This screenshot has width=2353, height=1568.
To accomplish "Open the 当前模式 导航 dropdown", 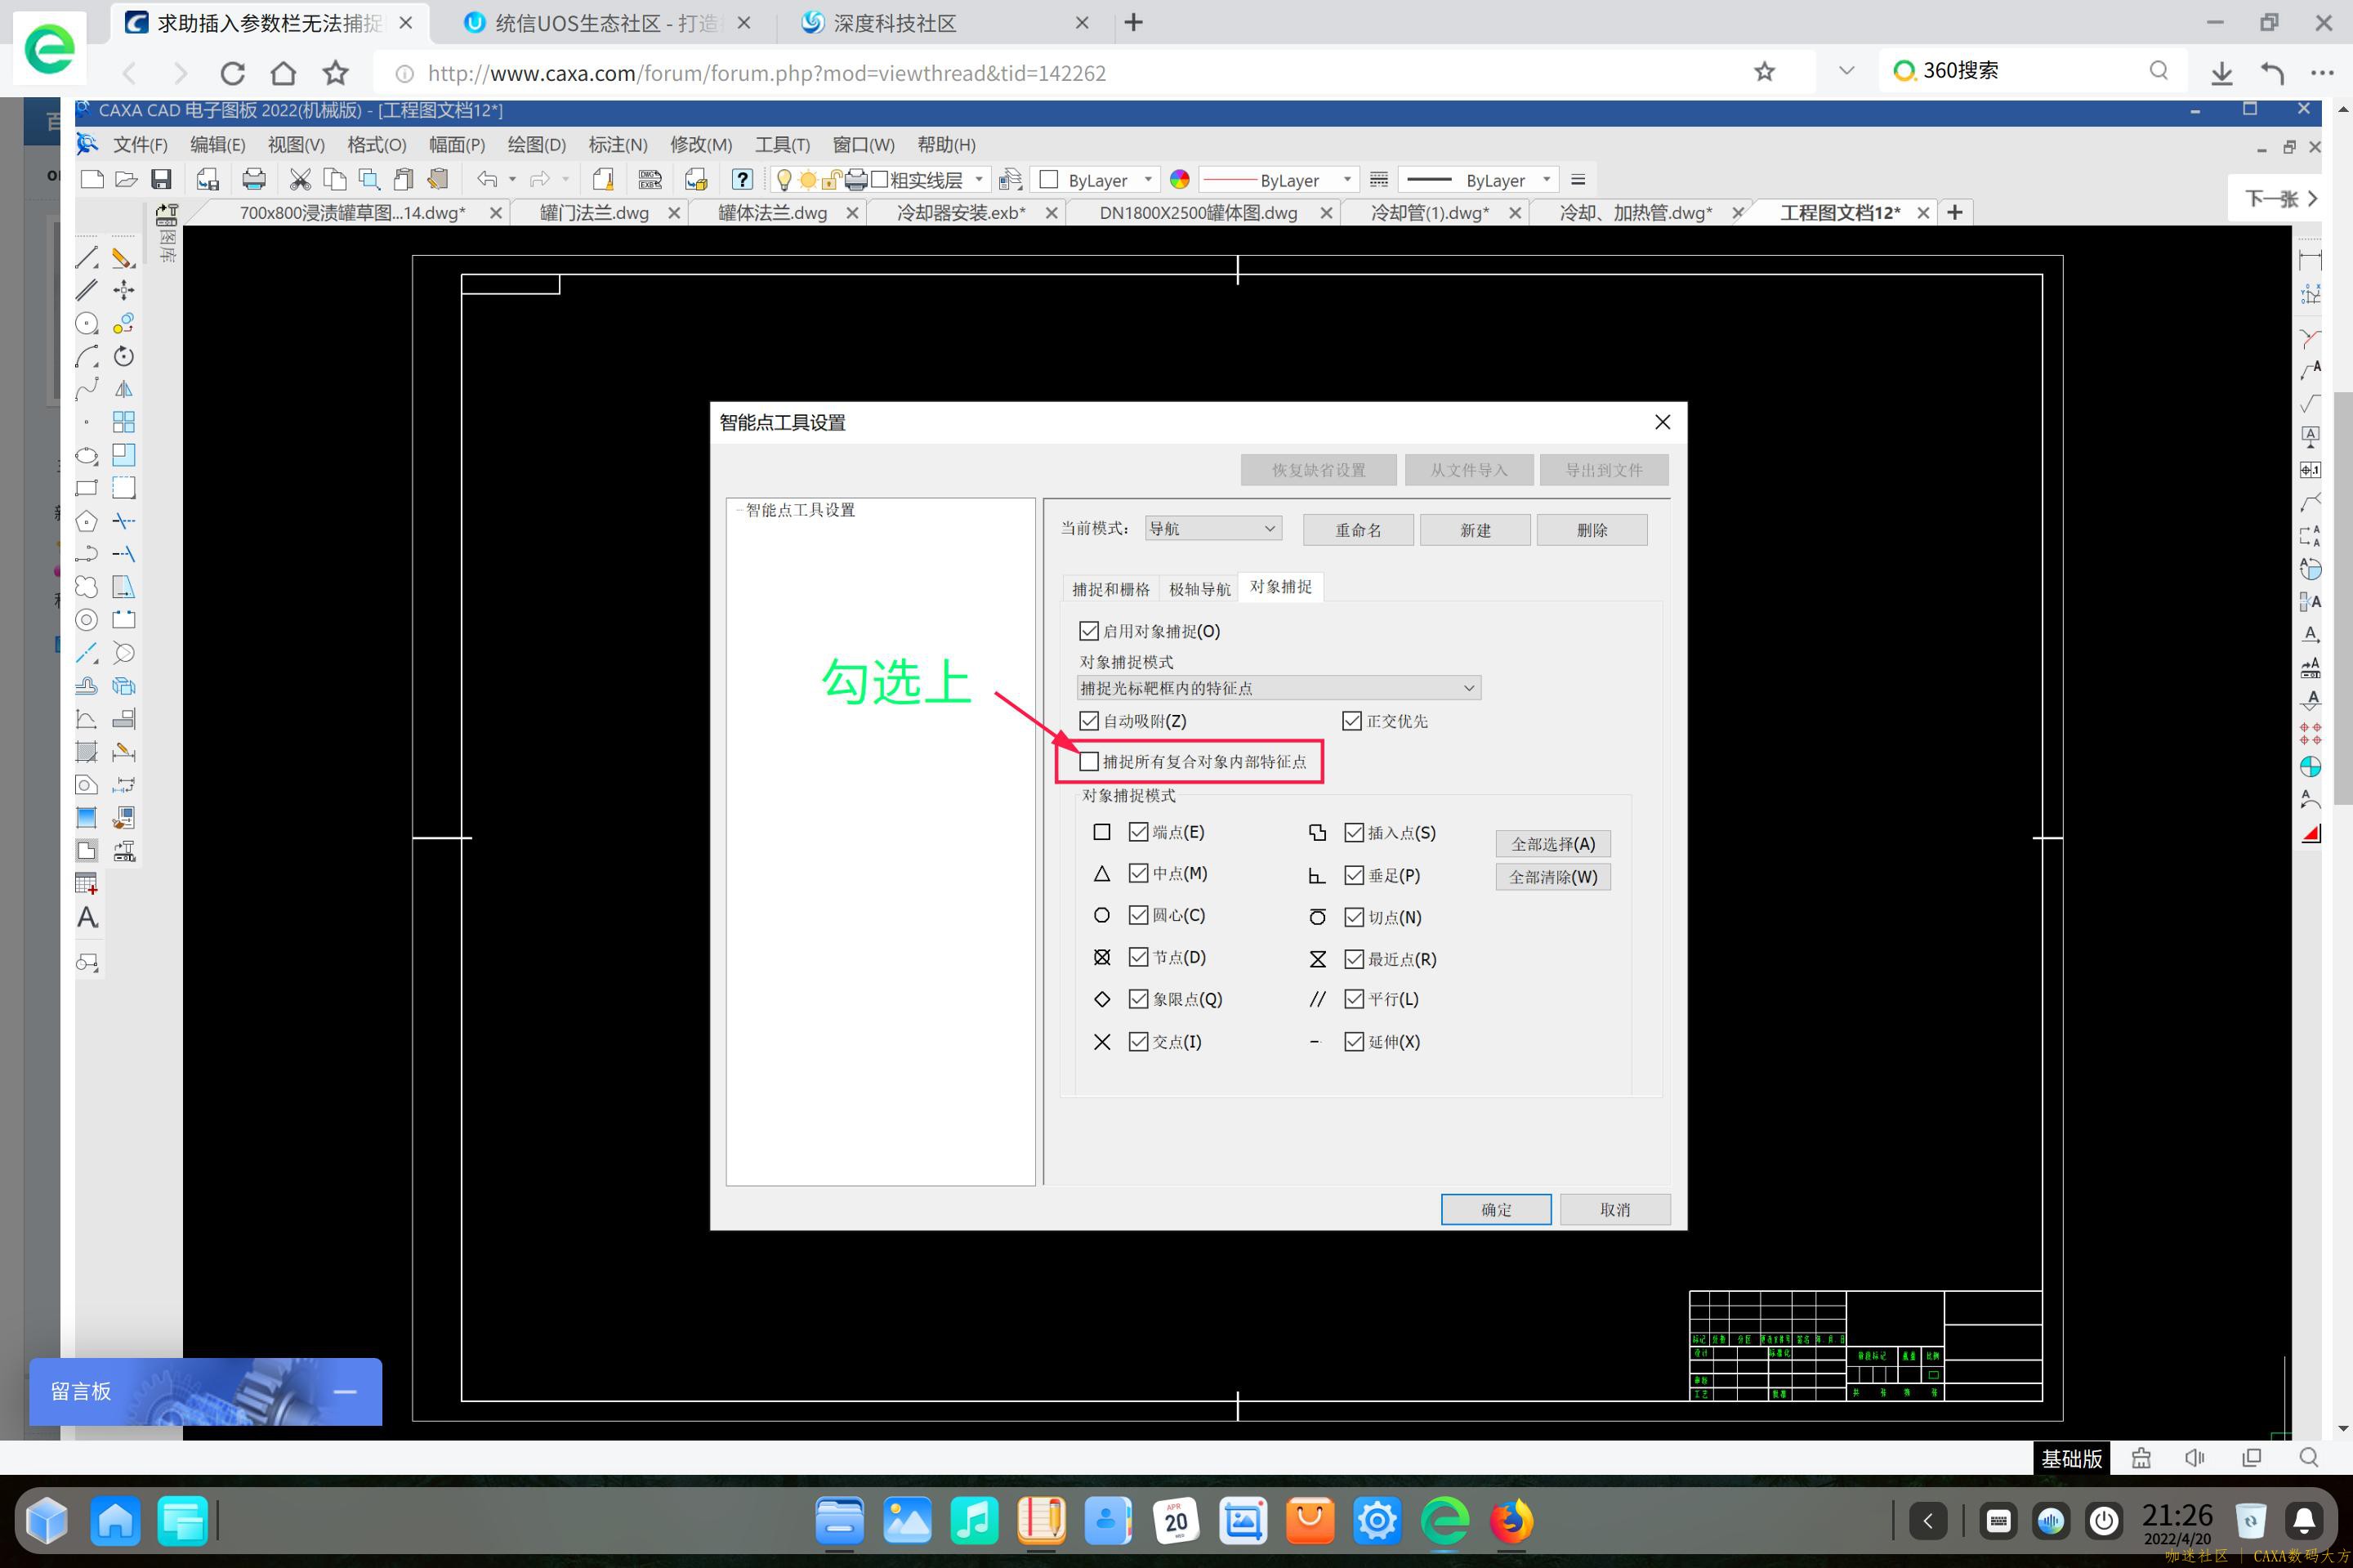I will 1212,529.
